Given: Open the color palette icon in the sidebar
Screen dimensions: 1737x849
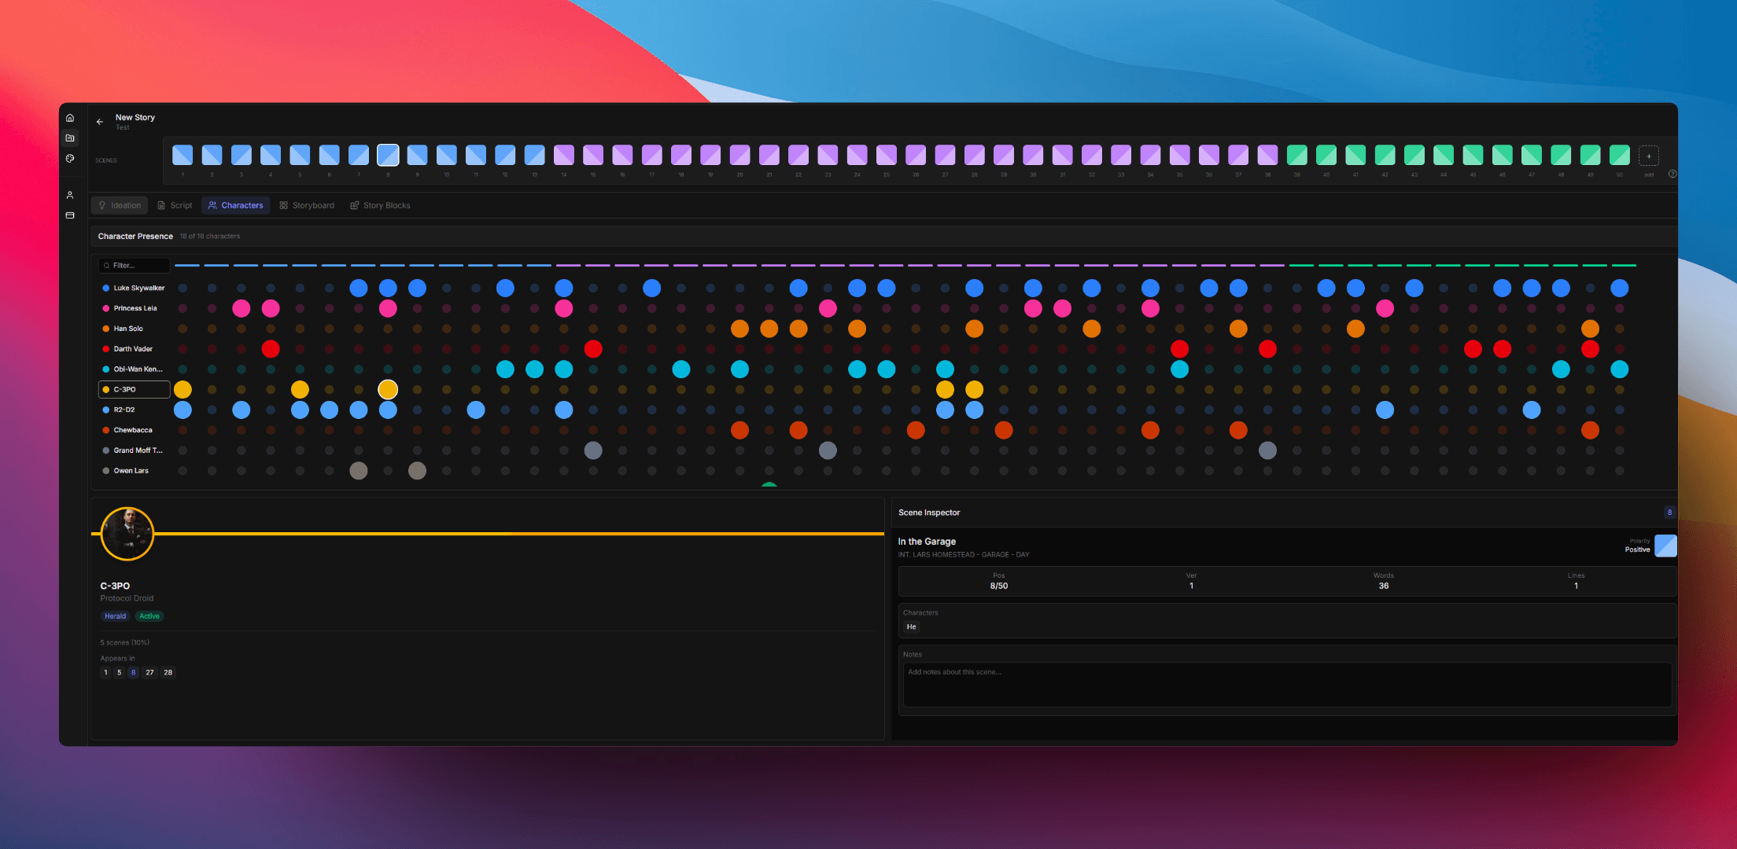Looking at the screenshot, I should coord(70,158).
